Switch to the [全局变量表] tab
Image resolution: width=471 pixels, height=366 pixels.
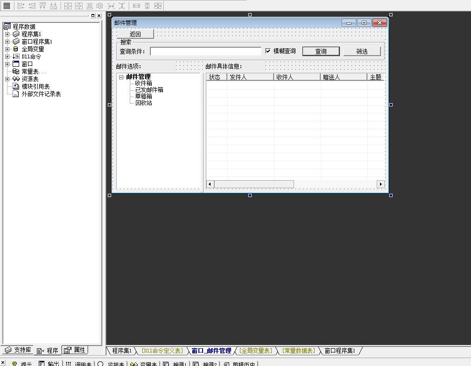[256, 351]
